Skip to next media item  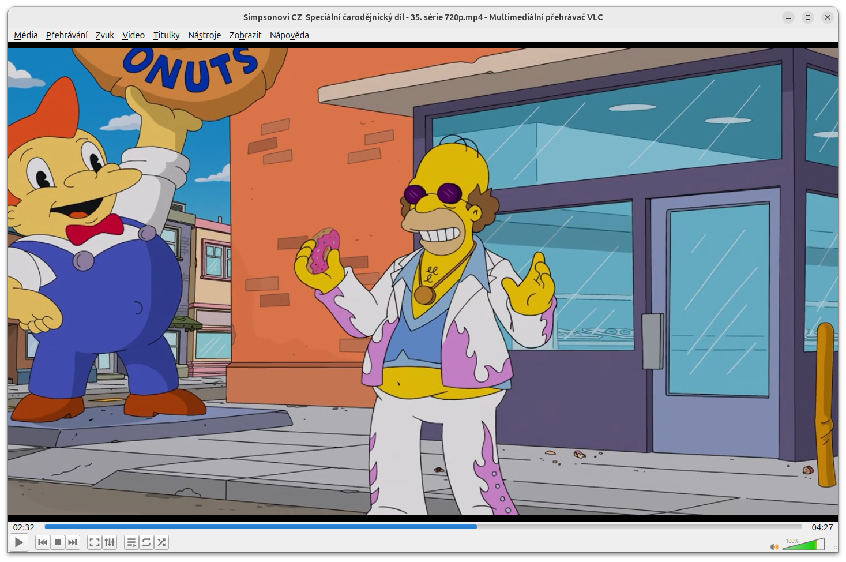[x=73, y=542]
